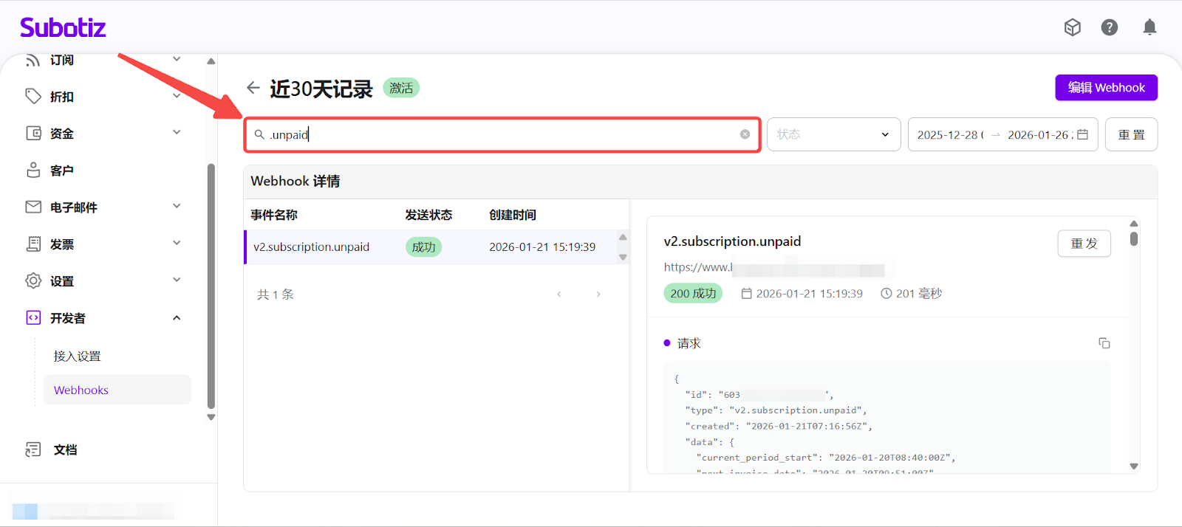Select 接入设置 in the sidebar
Screen dimensions: 1182x527
click(78, 356)
